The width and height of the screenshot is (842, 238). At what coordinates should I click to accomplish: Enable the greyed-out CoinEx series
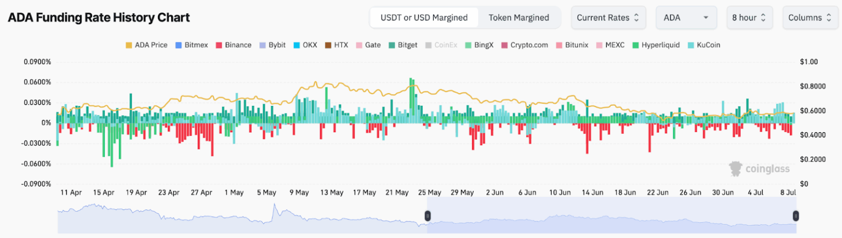428,45
